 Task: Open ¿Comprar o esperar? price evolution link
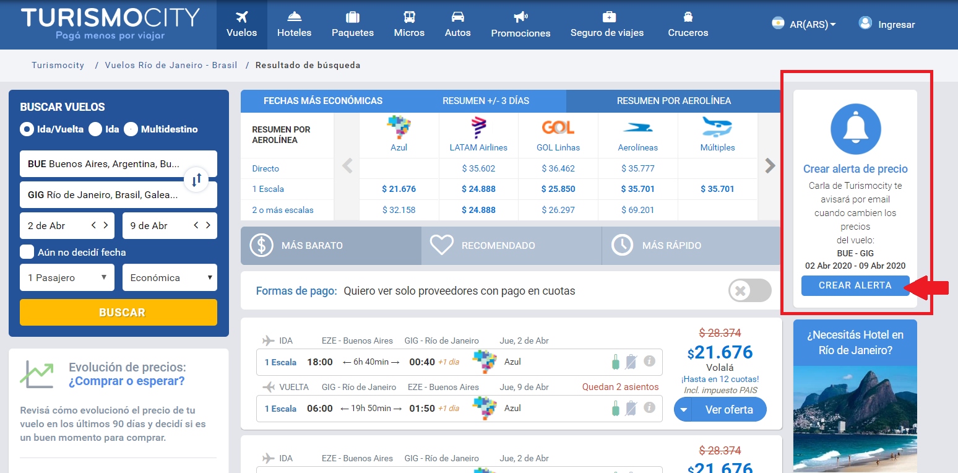(x=127, y=381)
